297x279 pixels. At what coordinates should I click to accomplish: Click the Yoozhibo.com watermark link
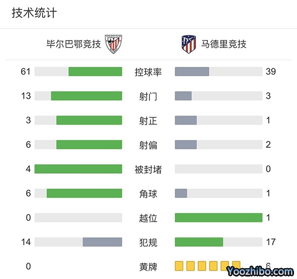click(x=260, y=271)
